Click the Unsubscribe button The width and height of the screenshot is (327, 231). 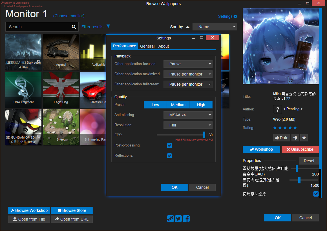click(300, 149)
